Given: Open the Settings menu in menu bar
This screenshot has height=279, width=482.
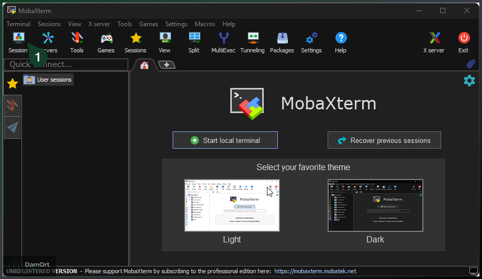Looking at the screenshot, I should coord(176,24).
